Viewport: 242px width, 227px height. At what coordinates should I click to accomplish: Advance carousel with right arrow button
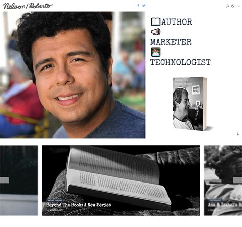(237, 180)
